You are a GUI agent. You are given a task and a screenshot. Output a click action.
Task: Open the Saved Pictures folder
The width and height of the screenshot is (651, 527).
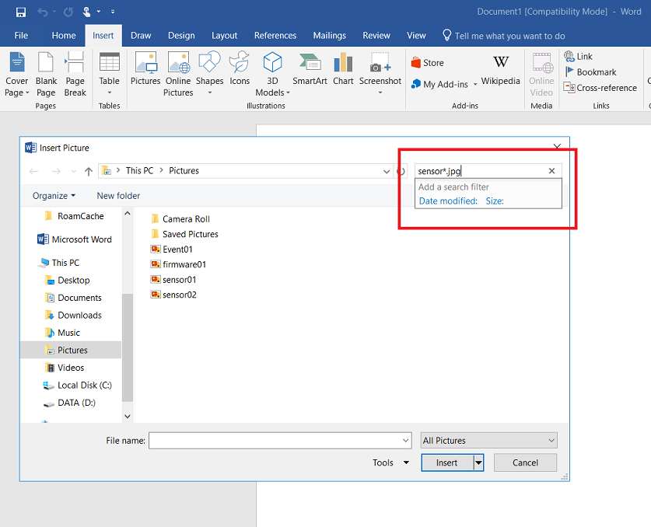[185, 235]
